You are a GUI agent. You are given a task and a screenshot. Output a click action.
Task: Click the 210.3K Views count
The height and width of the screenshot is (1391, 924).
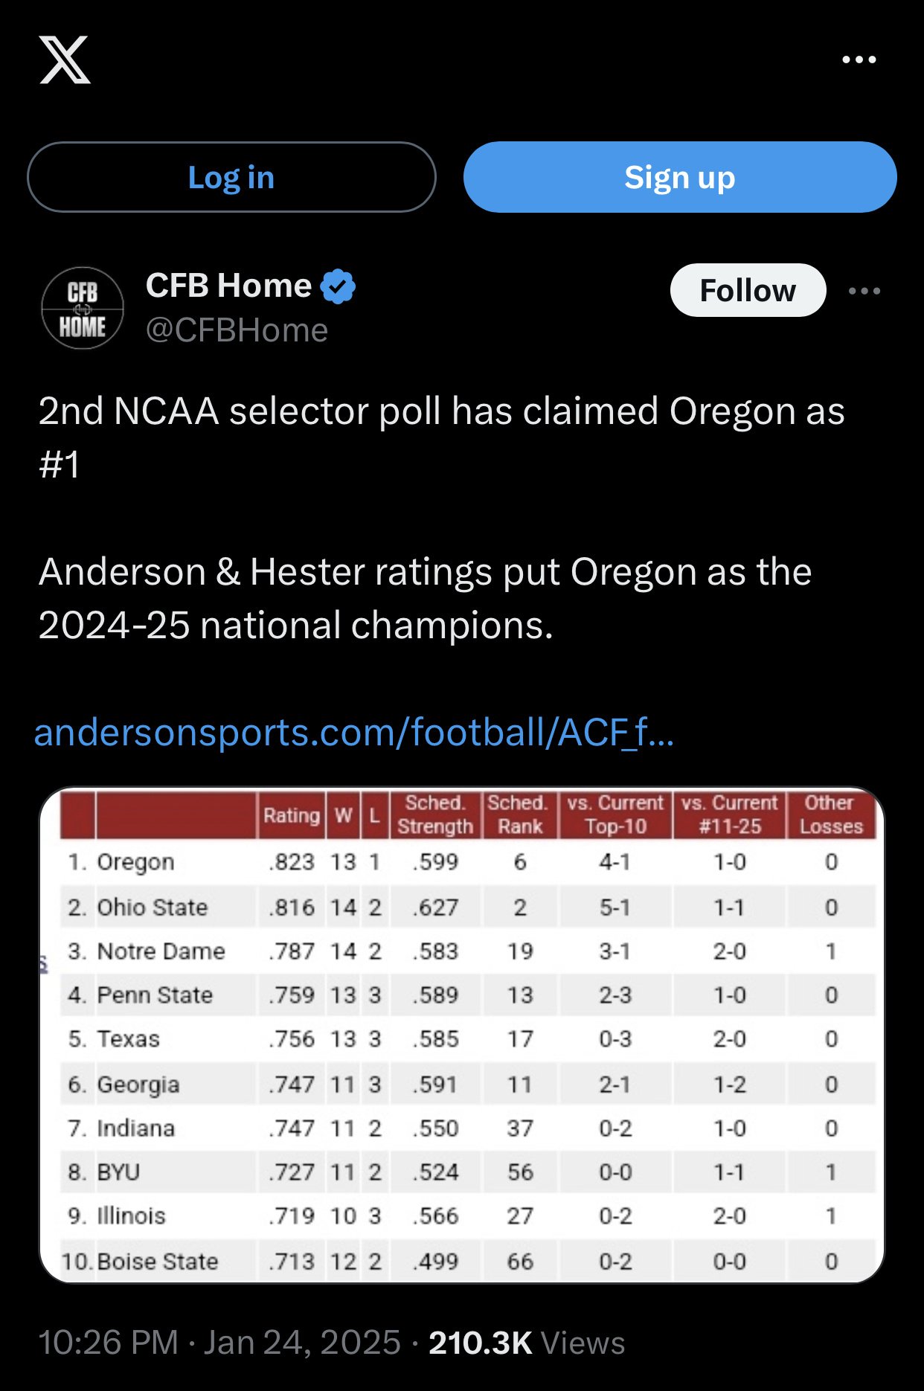(x=526, y=1343)
